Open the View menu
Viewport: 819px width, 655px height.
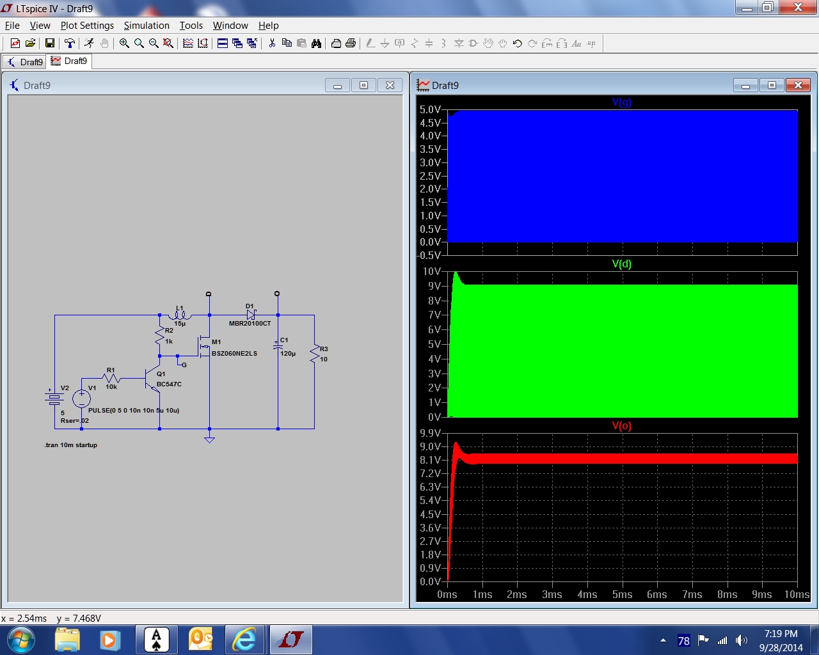click(x=40, y=26)
